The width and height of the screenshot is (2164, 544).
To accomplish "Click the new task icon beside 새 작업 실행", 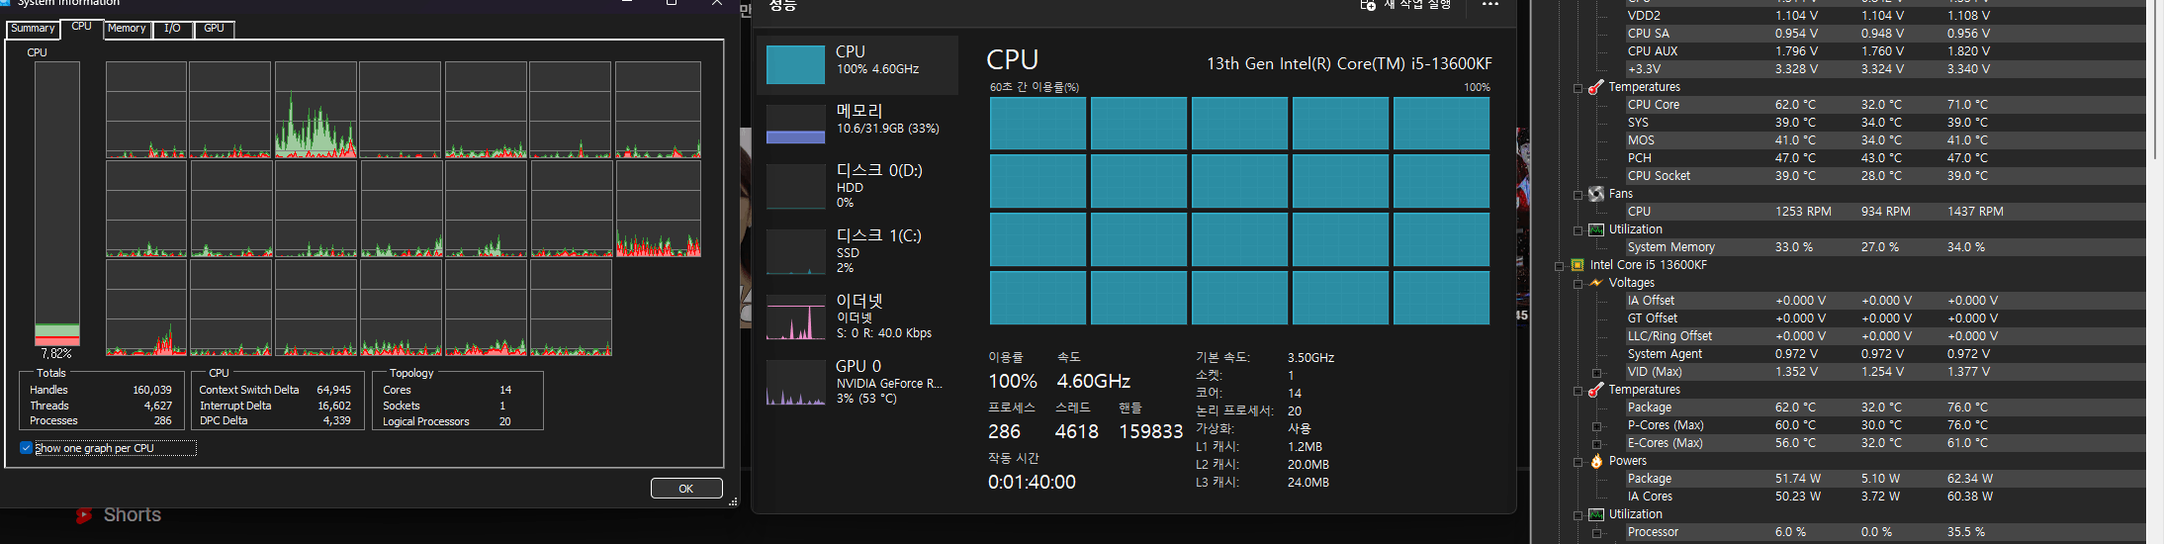I will [x=1368, y=5].
